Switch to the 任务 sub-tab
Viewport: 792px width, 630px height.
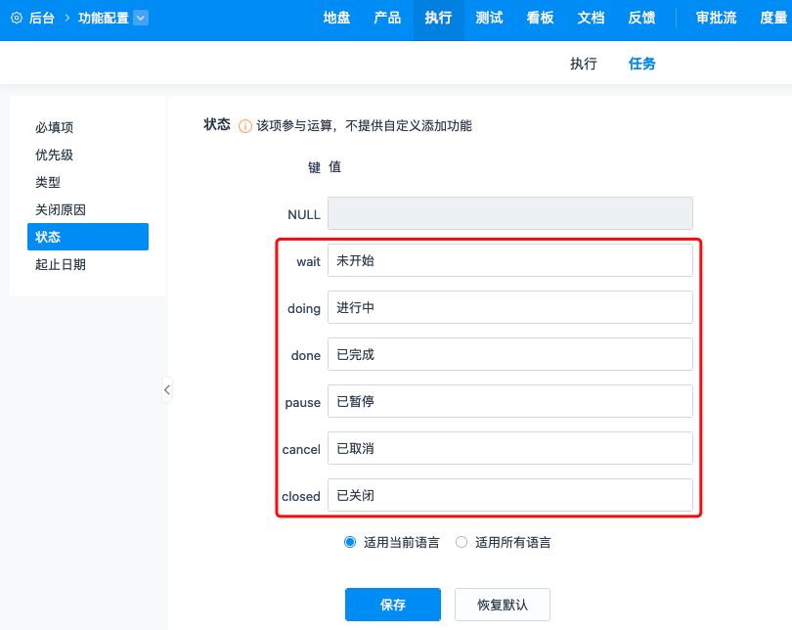pyautogui.click(x=642, y=64)
